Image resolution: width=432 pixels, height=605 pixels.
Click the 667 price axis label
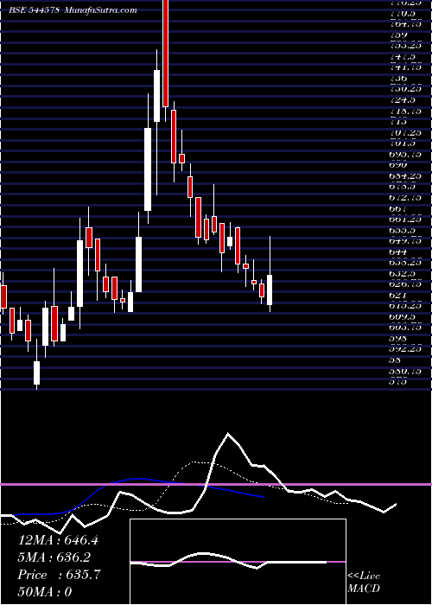pos(398,208)
